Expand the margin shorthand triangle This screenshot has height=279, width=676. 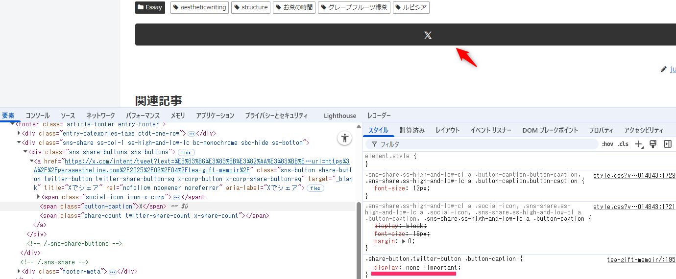tap(404, 241)
